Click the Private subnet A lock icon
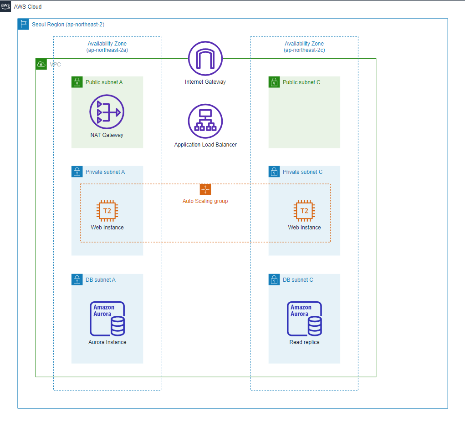The width and height of the screenshot is (465, 426). point(77,172)
